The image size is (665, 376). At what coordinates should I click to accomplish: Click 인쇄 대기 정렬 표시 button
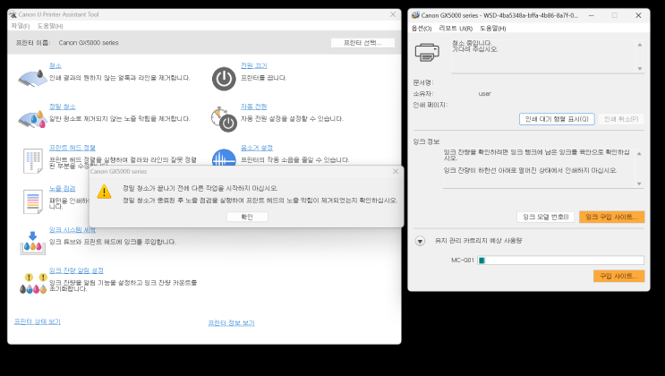click(557, 119)
